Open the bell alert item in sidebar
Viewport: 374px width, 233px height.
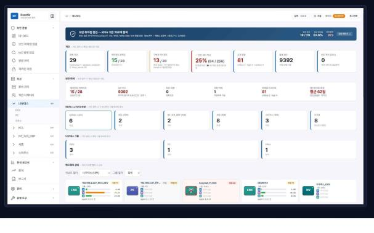pos(14,60)
